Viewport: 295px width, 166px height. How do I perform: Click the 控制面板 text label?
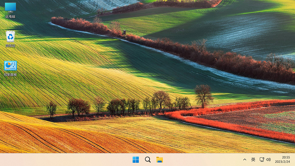pos(10,75)
